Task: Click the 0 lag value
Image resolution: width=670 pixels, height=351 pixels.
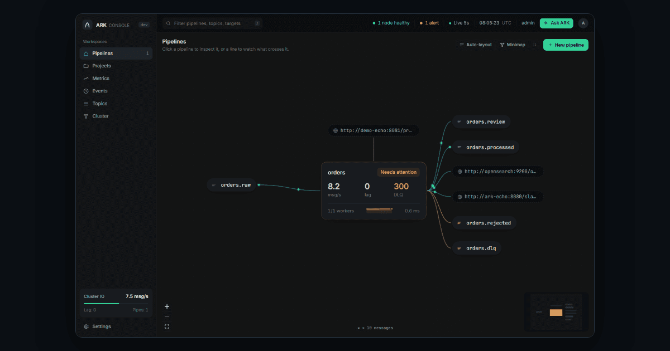Action: (x=367, y=187)
